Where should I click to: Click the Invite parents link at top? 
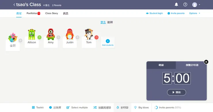point(176,13)
